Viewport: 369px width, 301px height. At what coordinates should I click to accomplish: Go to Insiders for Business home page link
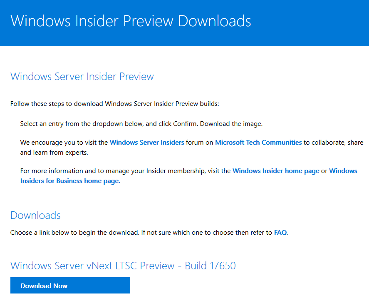point(70,181)
